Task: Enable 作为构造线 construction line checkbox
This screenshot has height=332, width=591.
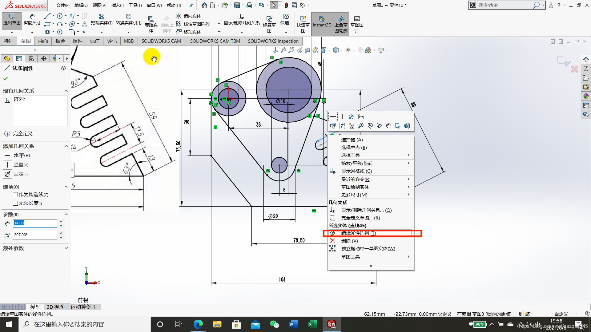Action: 15,195
